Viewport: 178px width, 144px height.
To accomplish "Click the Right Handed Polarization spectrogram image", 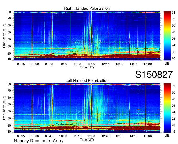I will point(87,36).
